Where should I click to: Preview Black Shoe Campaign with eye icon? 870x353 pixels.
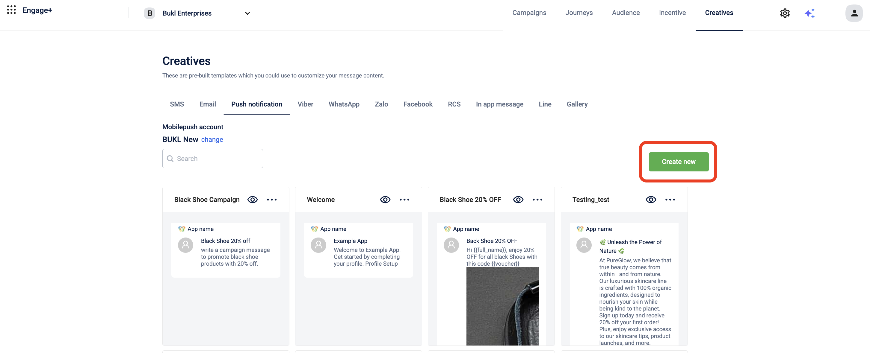252,200
